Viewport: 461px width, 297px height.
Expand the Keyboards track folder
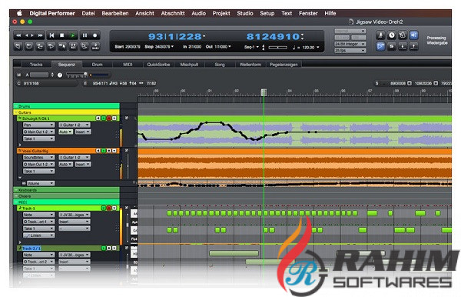click(x=16, y=190)
